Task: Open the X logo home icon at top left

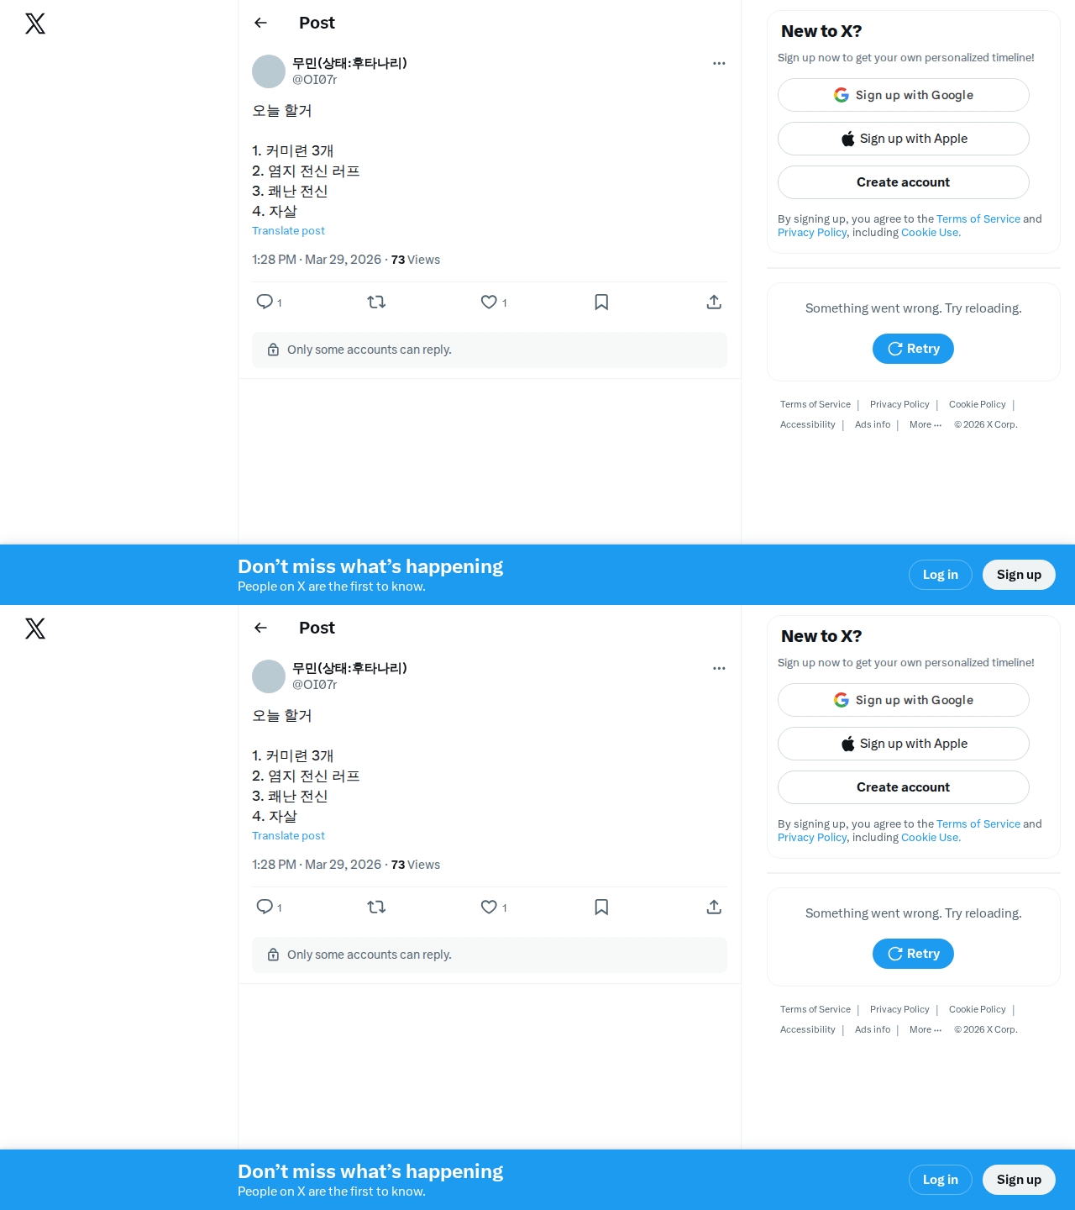Action: tap(35, 24)
